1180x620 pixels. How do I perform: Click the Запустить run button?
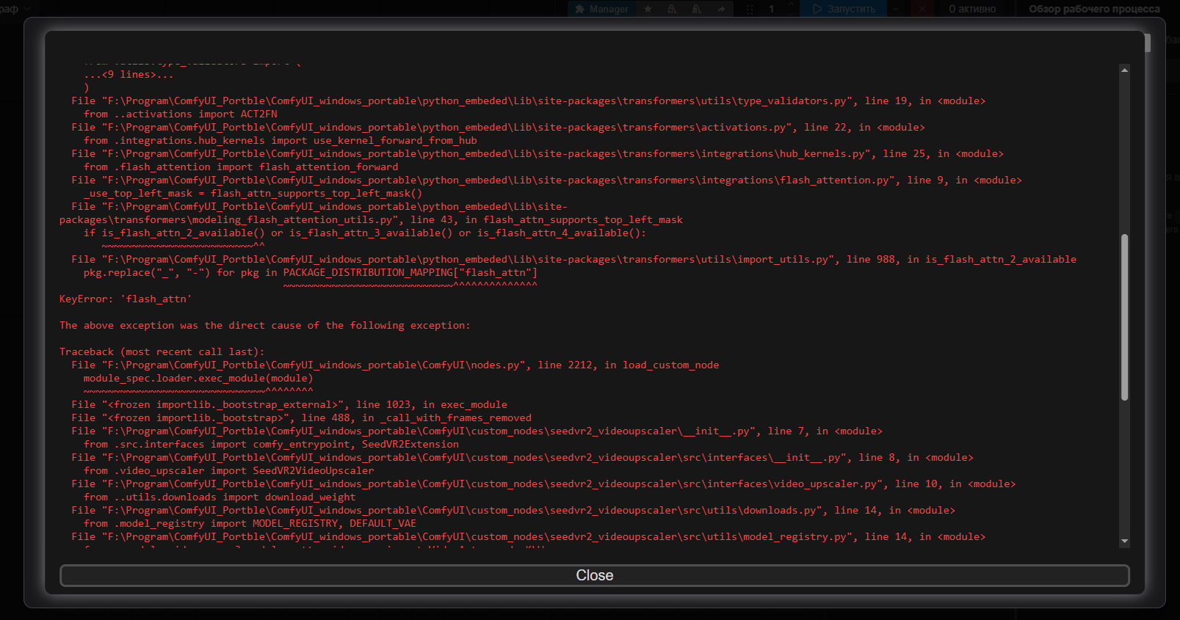click(x=844, y=9)
